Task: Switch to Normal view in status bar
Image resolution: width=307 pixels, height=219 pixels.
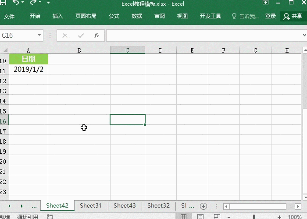Action: [x=184, y=217]
